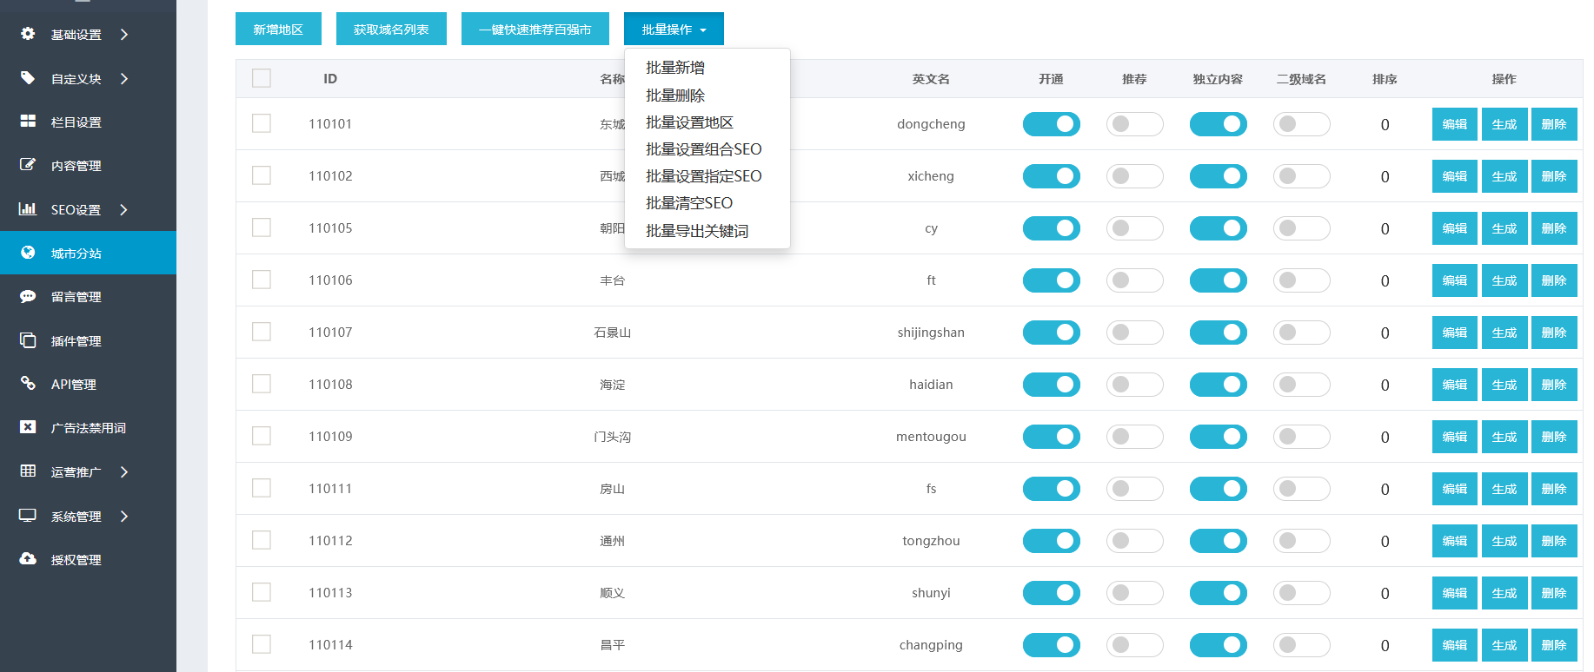Viewport: 1594px width, 672px height.
Task: Expand the SEO设置 chevron arrow
Action: pyautogui.click(x=124, y=210)
